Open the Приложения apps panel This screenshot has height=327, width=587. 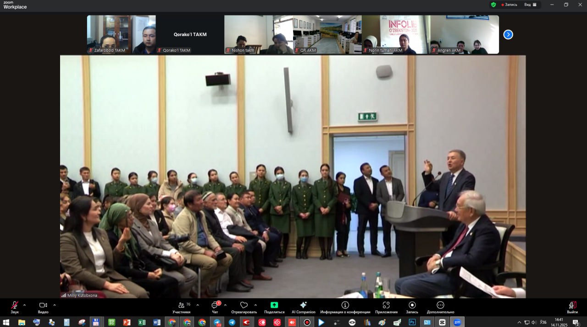click(x=386, y=307)
